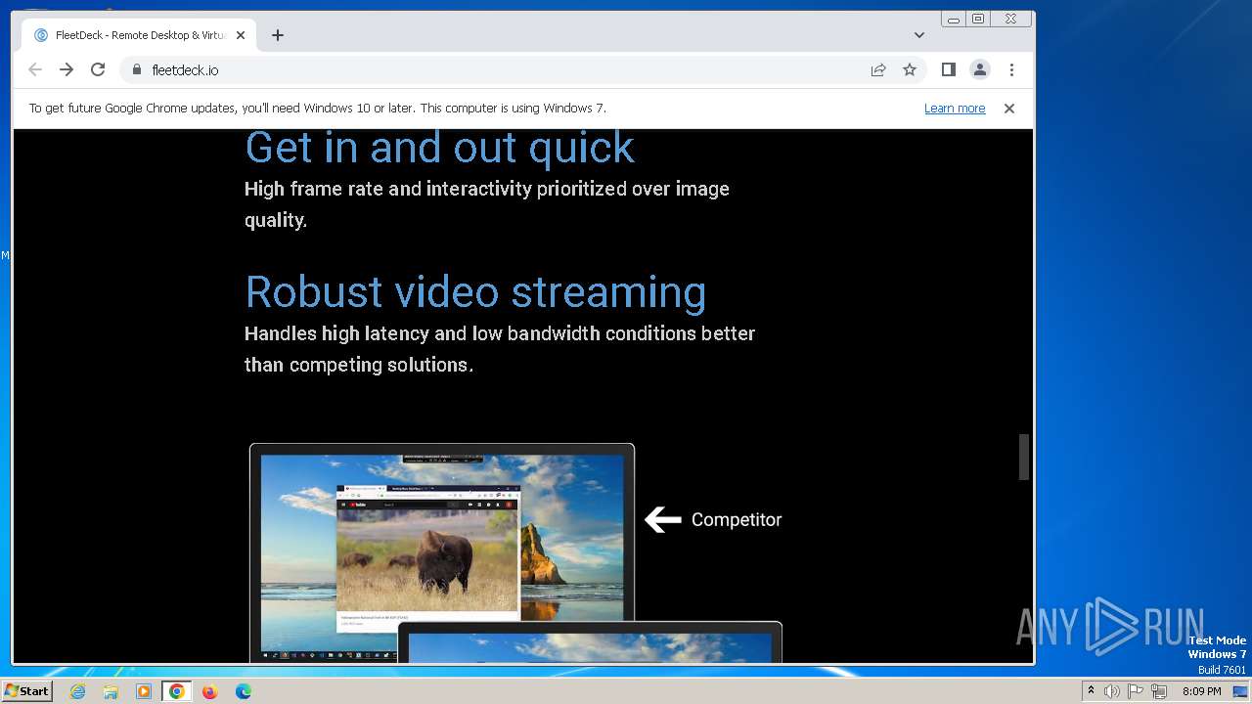The image size is (1252, 704).
Task: Open Windows Explorer folder in taskbar
Action: (111, 691)
